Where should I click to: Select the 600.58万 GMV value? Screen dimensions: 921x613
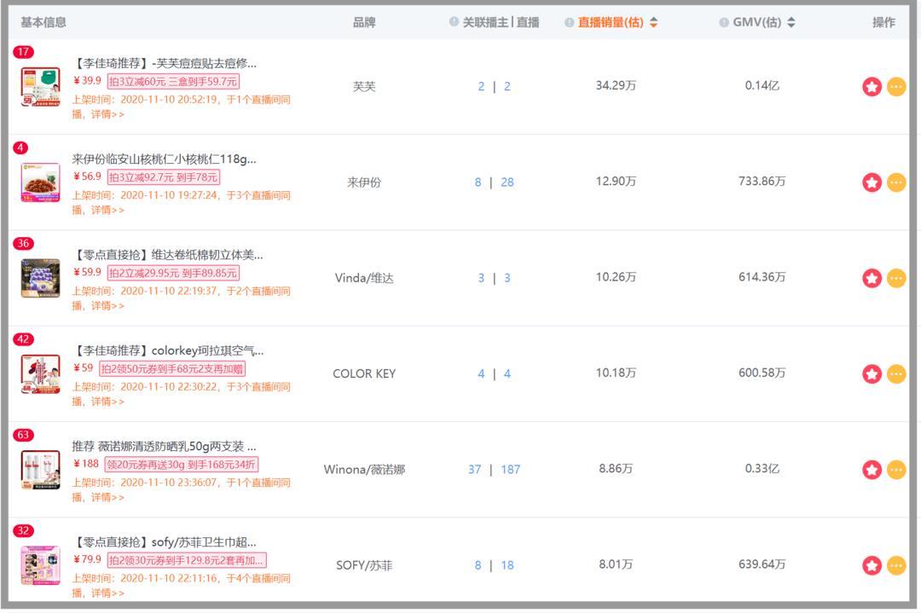click(762, 373)
